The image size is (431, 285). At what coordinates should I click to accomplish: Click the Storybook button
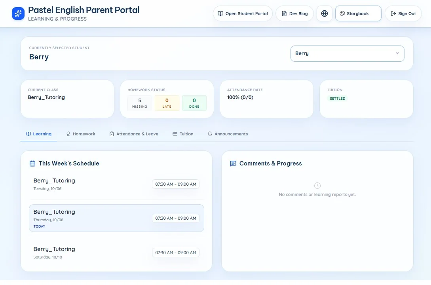click(358, 13)
